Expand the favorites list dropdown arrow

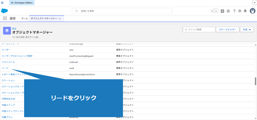216,11
